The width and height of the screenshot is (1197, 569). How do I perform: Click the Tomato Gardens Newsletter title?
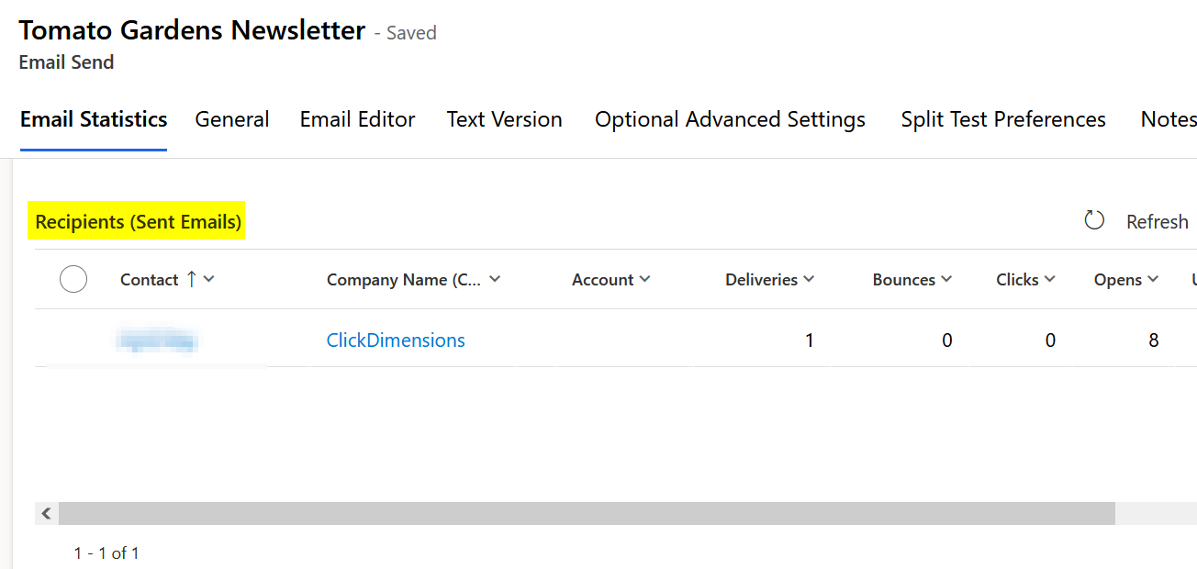(192, 30)
